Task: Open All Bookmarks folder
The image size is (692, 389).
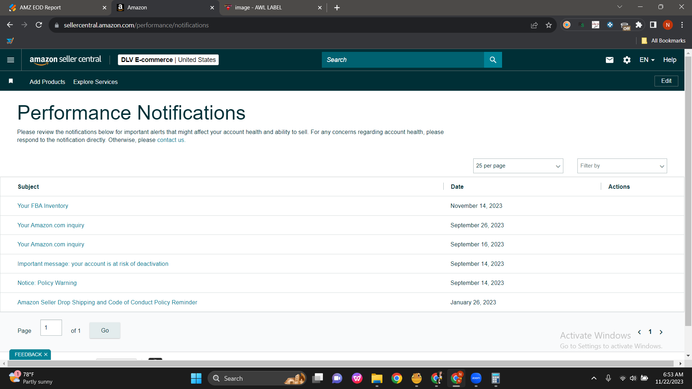Action: [664, 41]
